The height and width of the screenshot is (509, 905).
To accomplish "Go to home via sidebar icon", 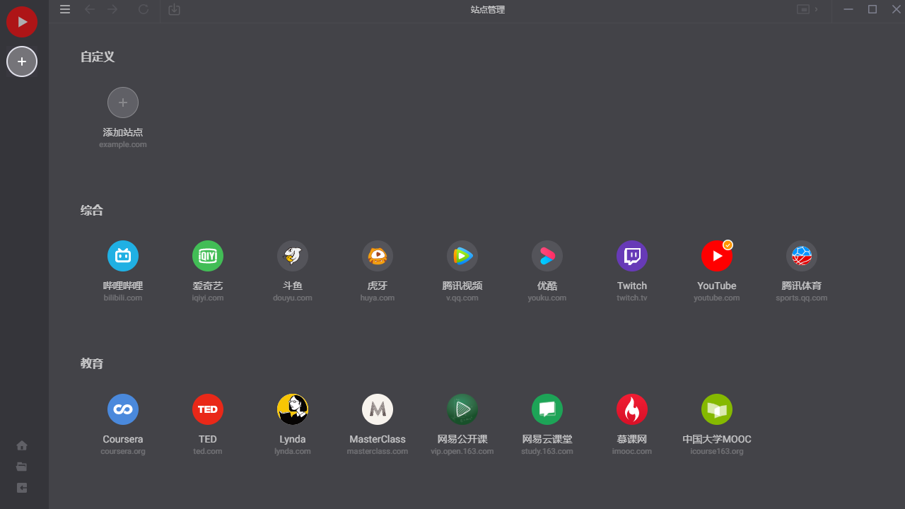I will point(22,445).
